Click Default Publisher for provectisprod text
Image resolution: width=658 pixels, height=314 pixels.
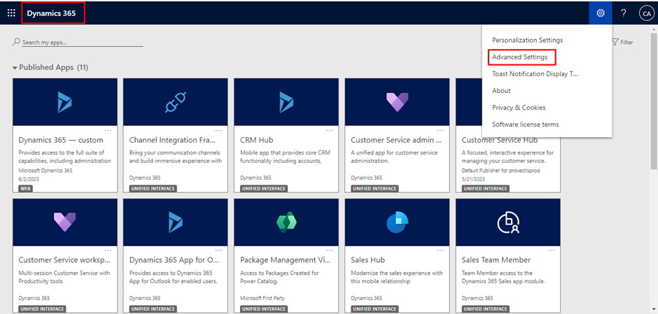[500, 171]
